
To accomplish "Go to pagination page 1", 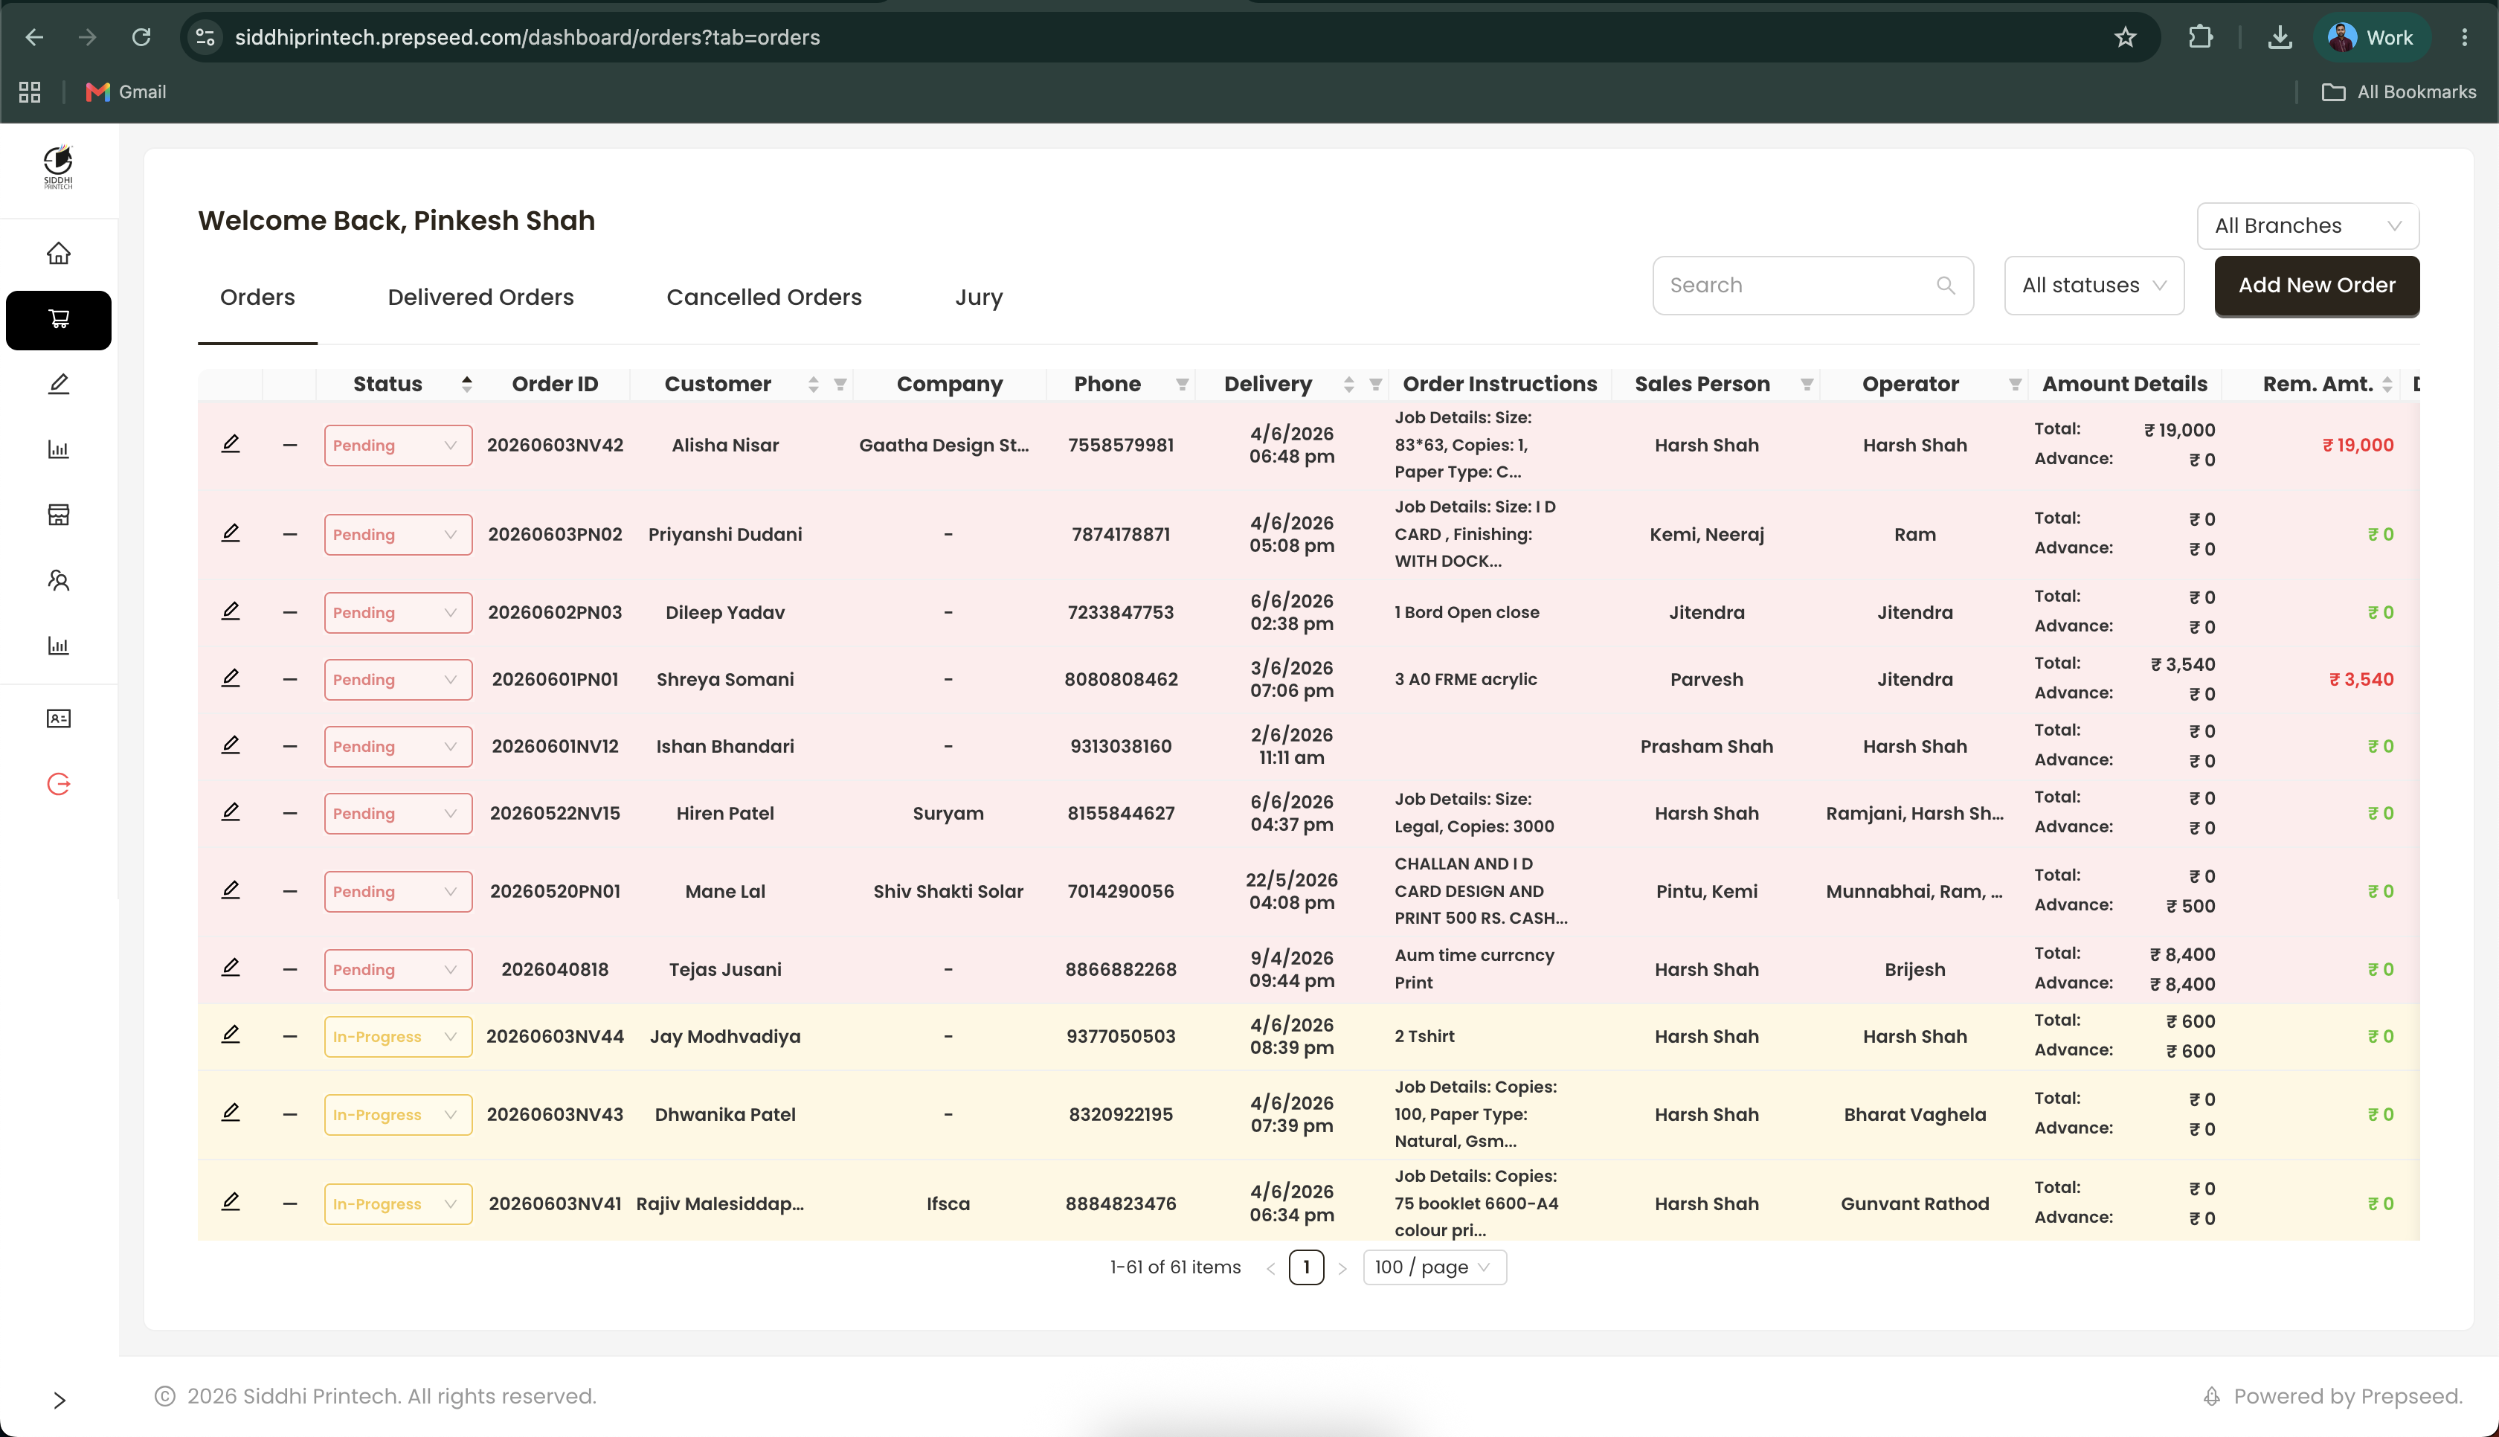I will tap(1306, 1267).
